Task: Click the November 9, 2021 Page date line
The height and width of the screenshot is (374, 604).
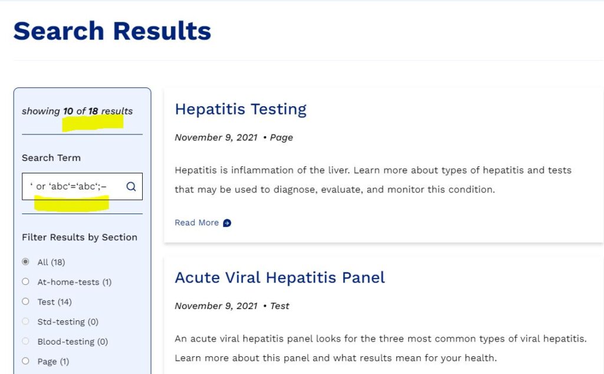Action: point(234,137)
